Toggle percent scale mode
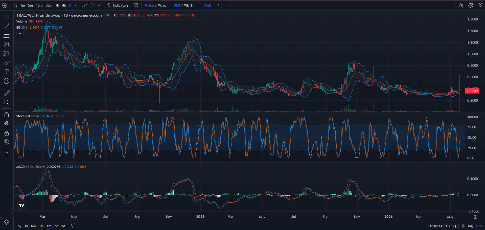Viewport: 485px width, 230px height. 463,226
